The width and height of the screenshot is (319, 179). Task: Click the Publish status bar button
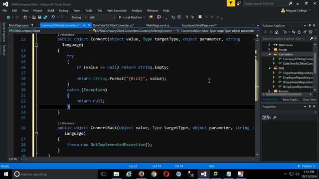point(307,166)
